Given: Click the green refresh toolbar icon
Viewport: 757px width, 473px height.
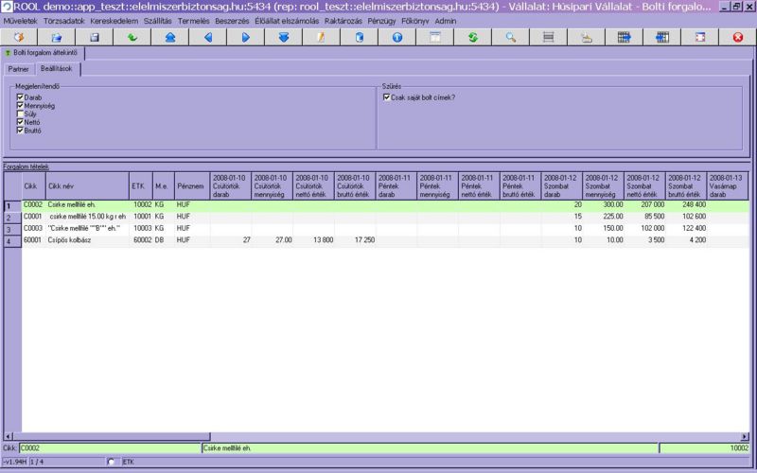Looking at the screenshot, I should coord(472,37).
